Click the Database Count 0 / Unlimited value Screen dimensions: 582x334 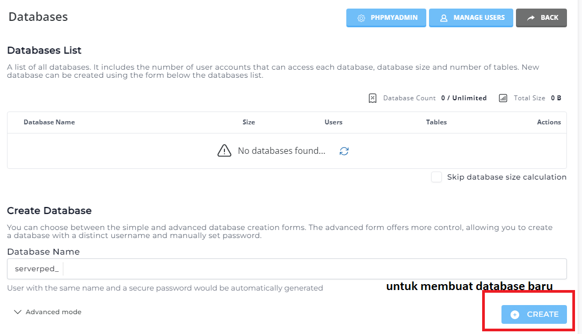point(464,98)
